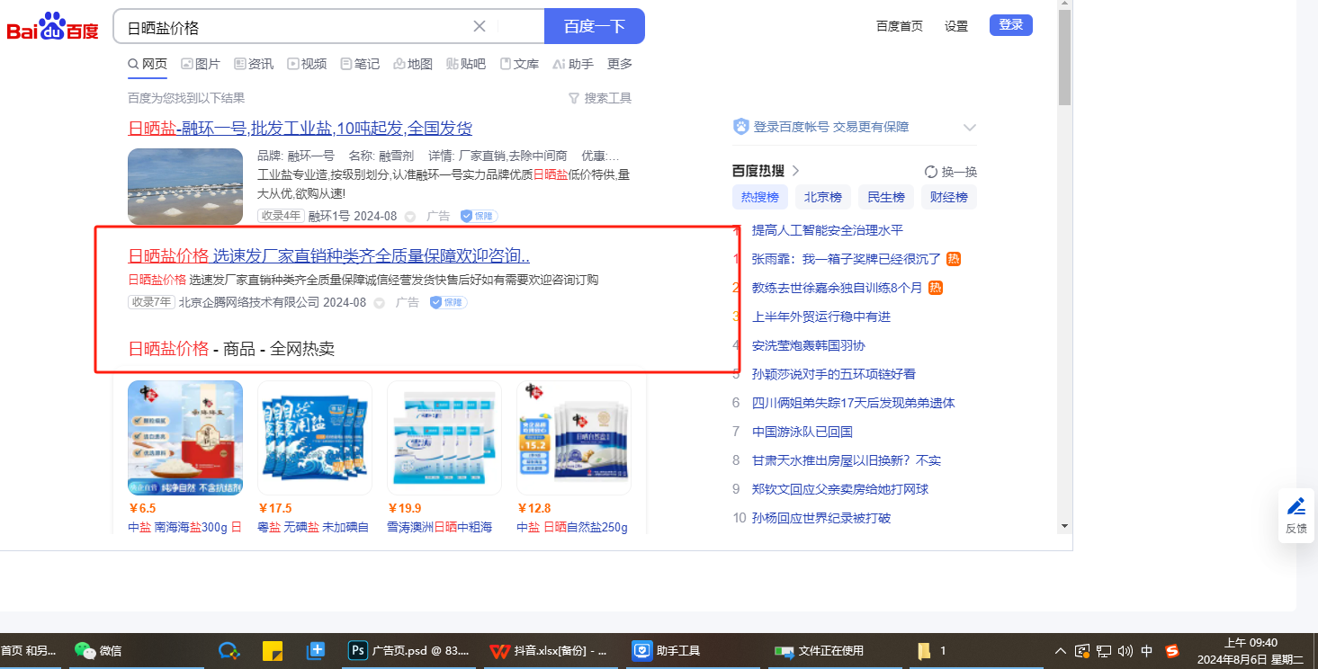Viewport: 1318px width, 669px height.
Task: Open hot search 教练去世徐嘉余独自训练8个月
Action: tap(838, 288)
